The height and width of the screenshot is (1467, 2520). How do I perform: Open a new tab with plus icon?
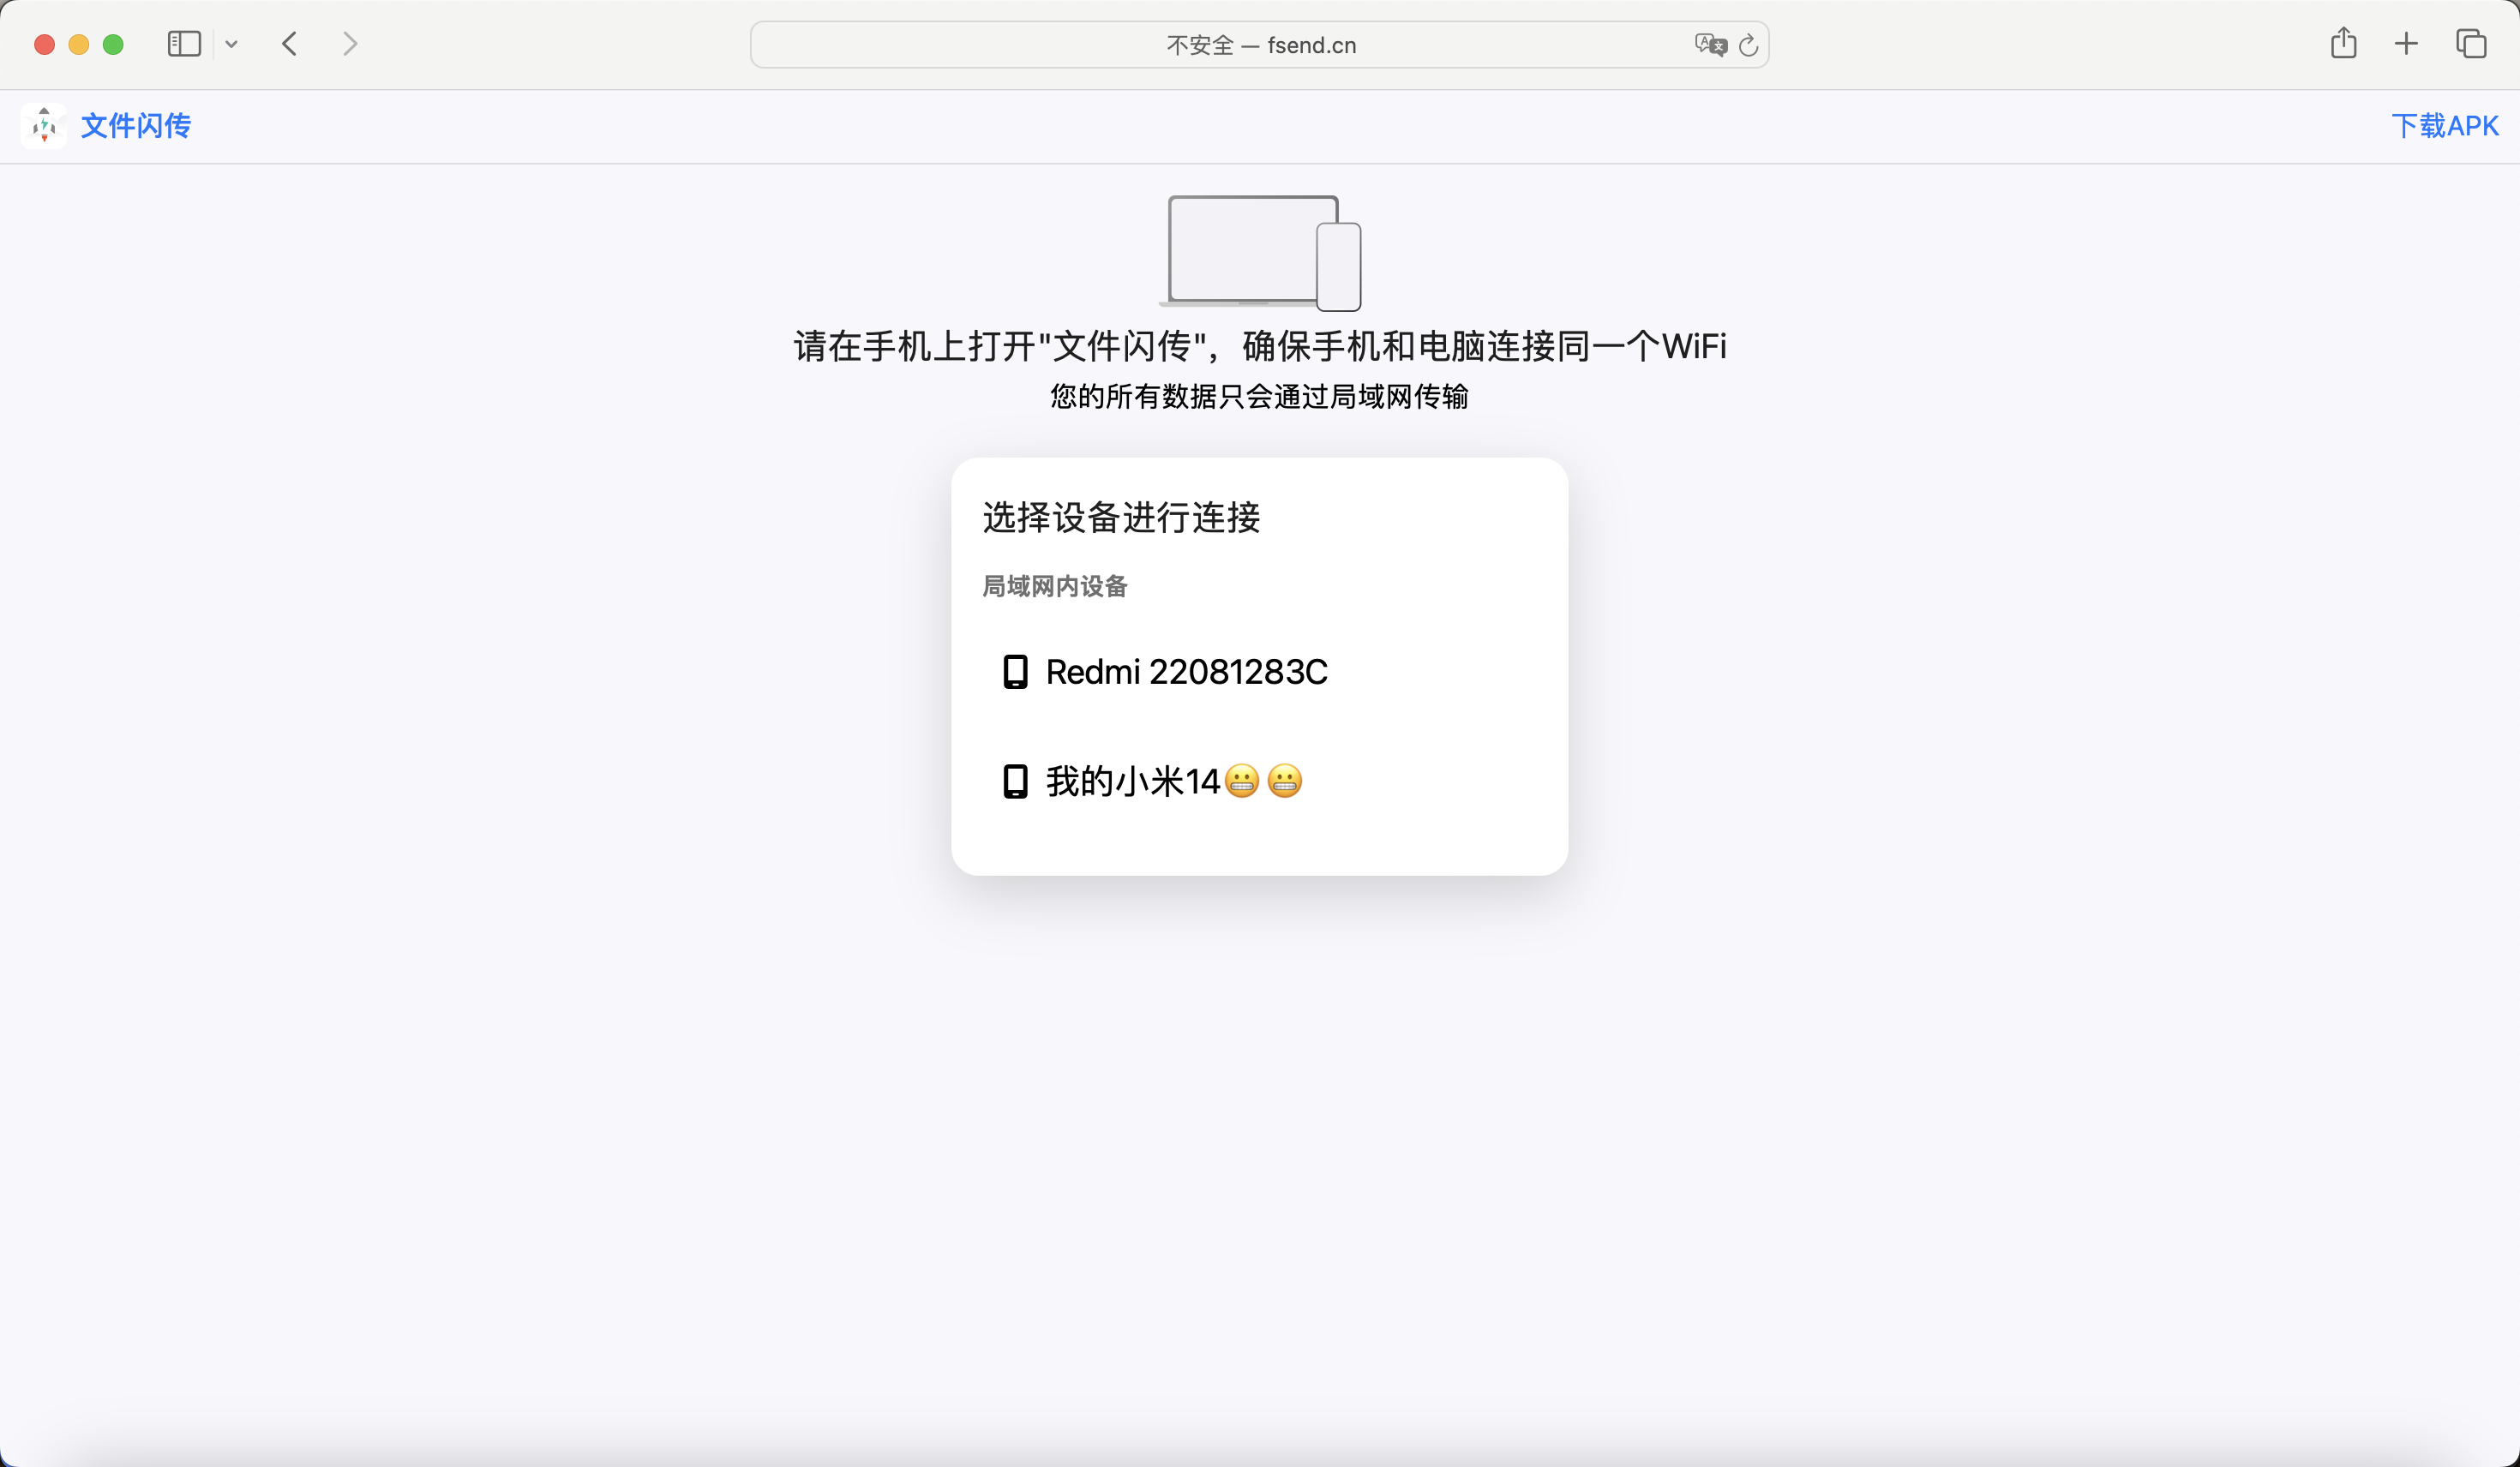pos(2406,44)
